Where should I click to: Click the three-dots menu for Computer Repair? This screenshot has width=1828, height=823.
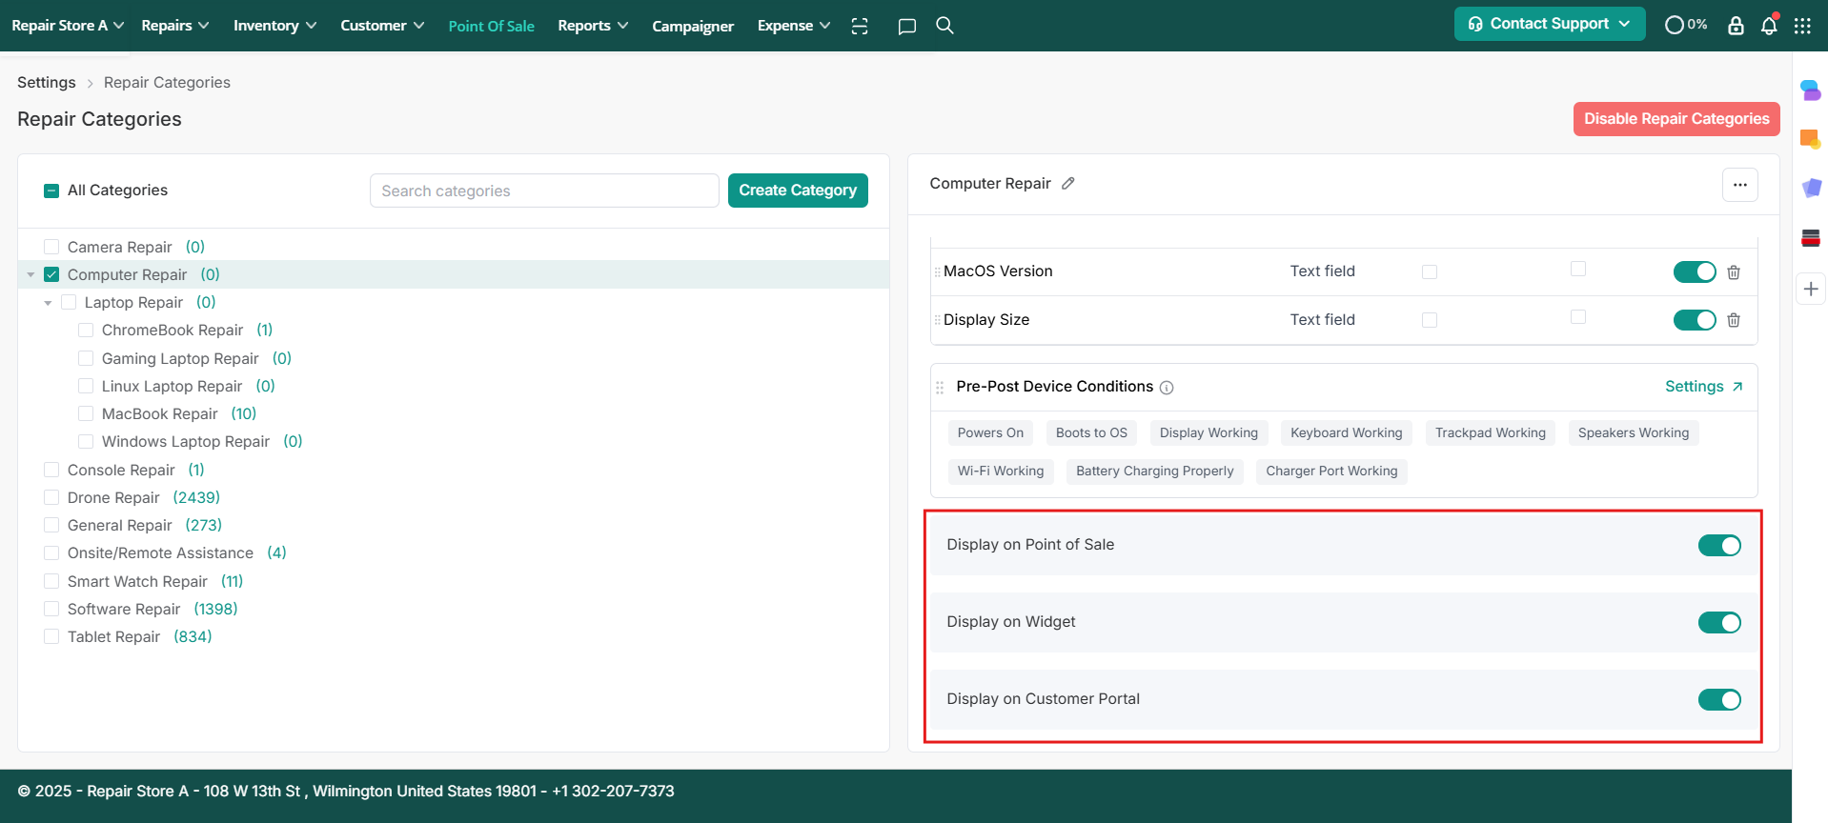[x=1739, y=185]
